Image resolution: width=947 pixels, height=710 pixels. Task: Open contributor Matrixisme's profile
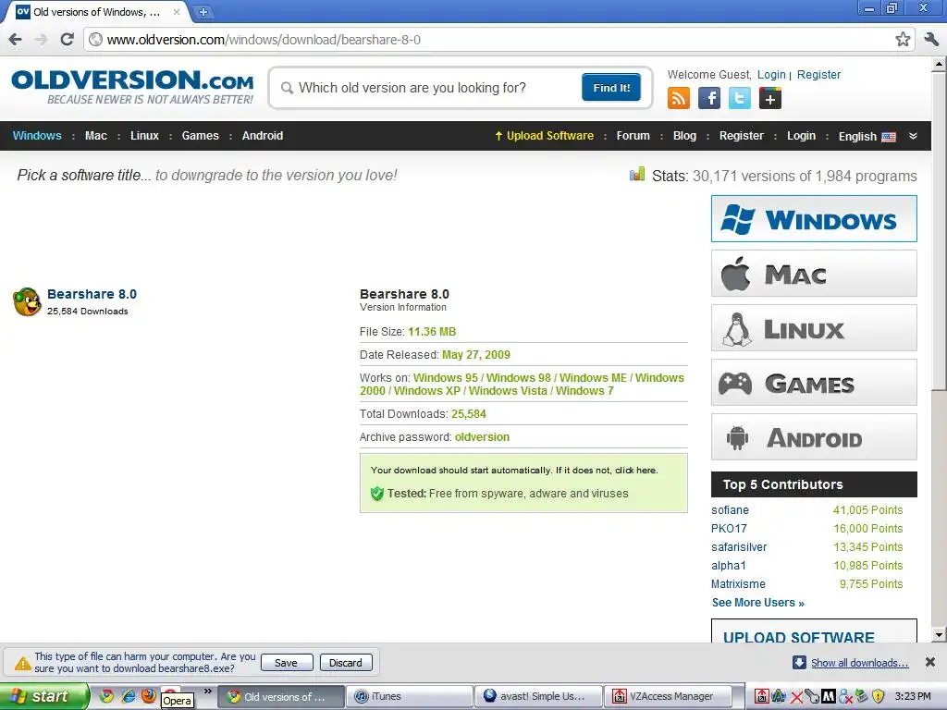pyautogui.click(x=738, y=584)
